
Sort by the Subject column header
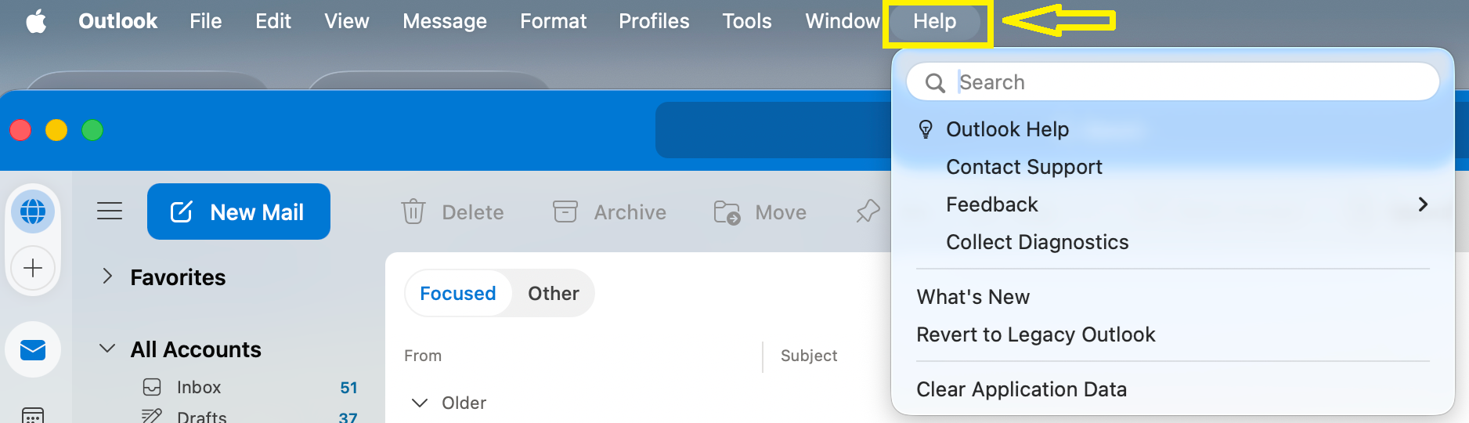tap(809, 356)
